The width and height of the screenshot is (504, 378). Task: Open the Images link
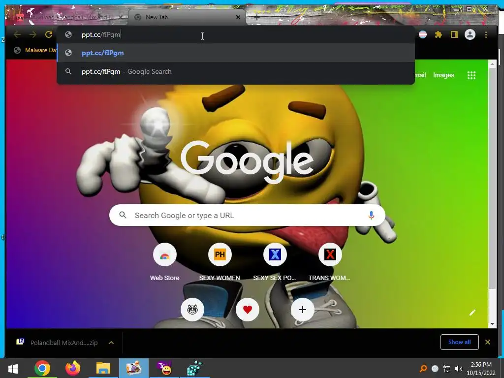443,75
